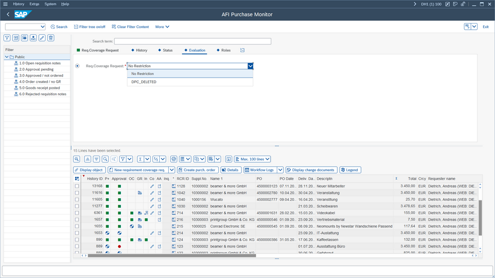
Task: Choose DPC_DELETED from the dropdown list
Action: [x=144, y=82]
